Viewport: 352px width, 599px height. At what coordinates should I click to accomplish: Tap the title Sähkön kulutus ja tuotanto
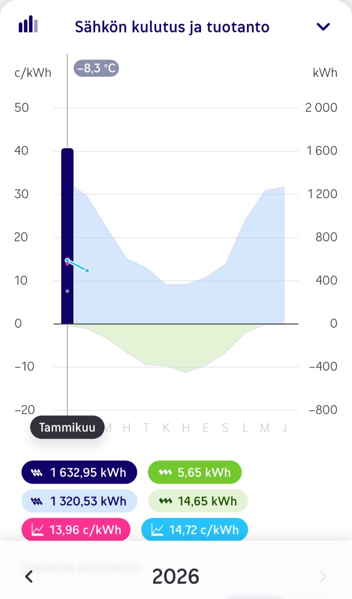(172, 27)
